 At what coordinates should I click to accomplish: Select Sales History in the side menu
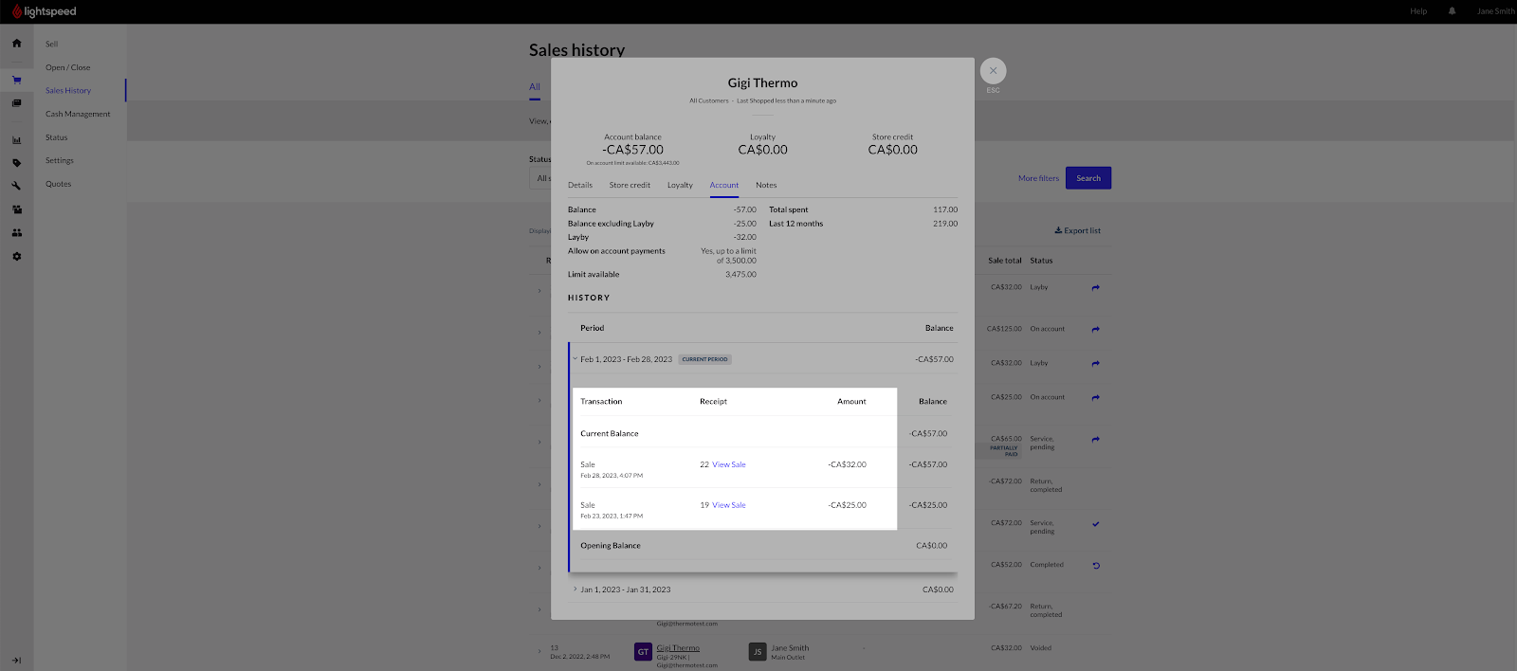tap(68, 91)
